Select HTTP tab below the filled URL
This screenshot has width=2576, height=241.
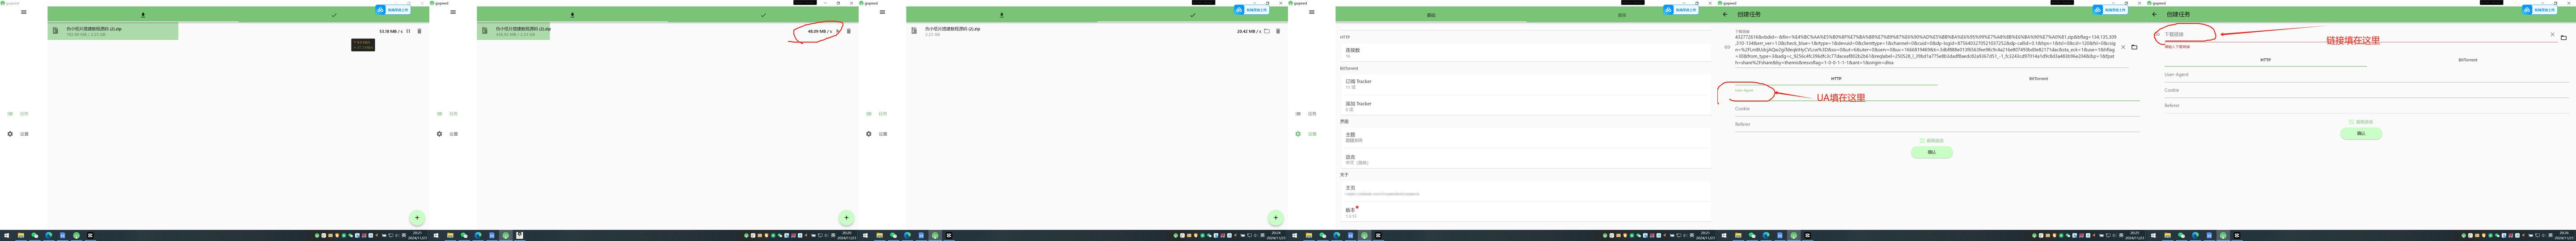(1836, 79)
